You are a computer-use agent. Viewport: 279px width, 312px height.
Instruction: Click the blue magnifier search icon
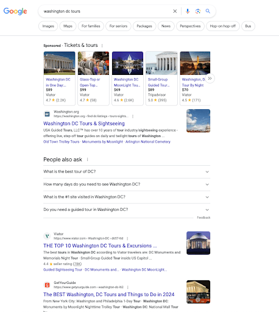click(x=208, y=11)
